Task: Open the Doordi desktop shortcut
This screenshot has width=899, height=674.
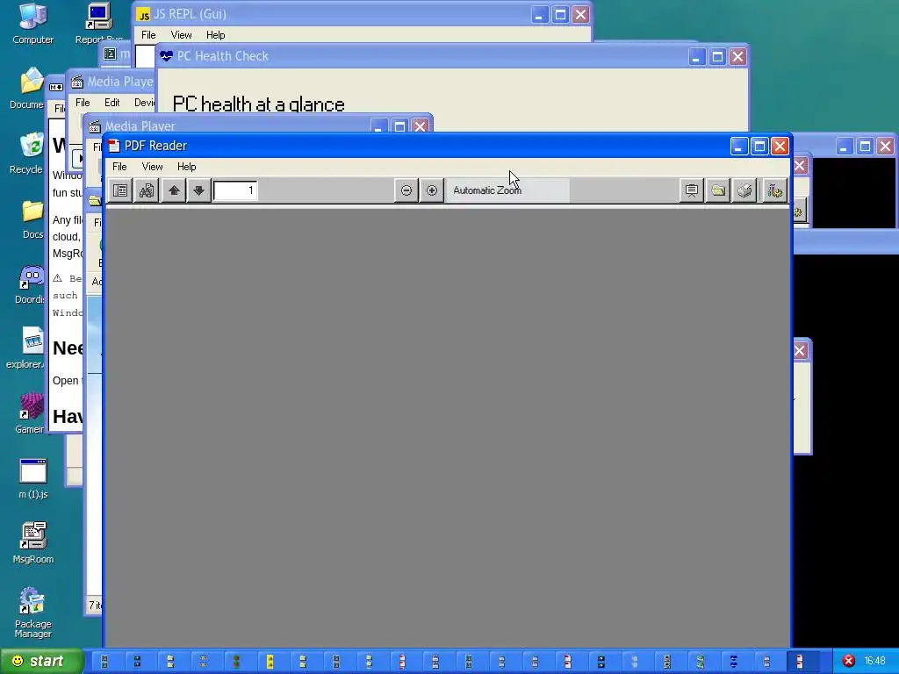Action: (x=30, y=284)
